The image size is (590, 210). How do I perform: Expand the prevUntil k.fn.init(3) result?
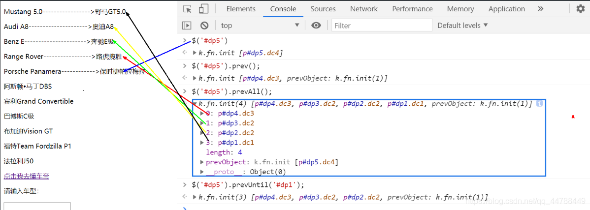pos(195,197)
